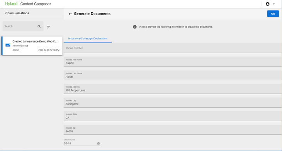
Task: Open the sort filter icon beside Search
Action: coord(48,27)
